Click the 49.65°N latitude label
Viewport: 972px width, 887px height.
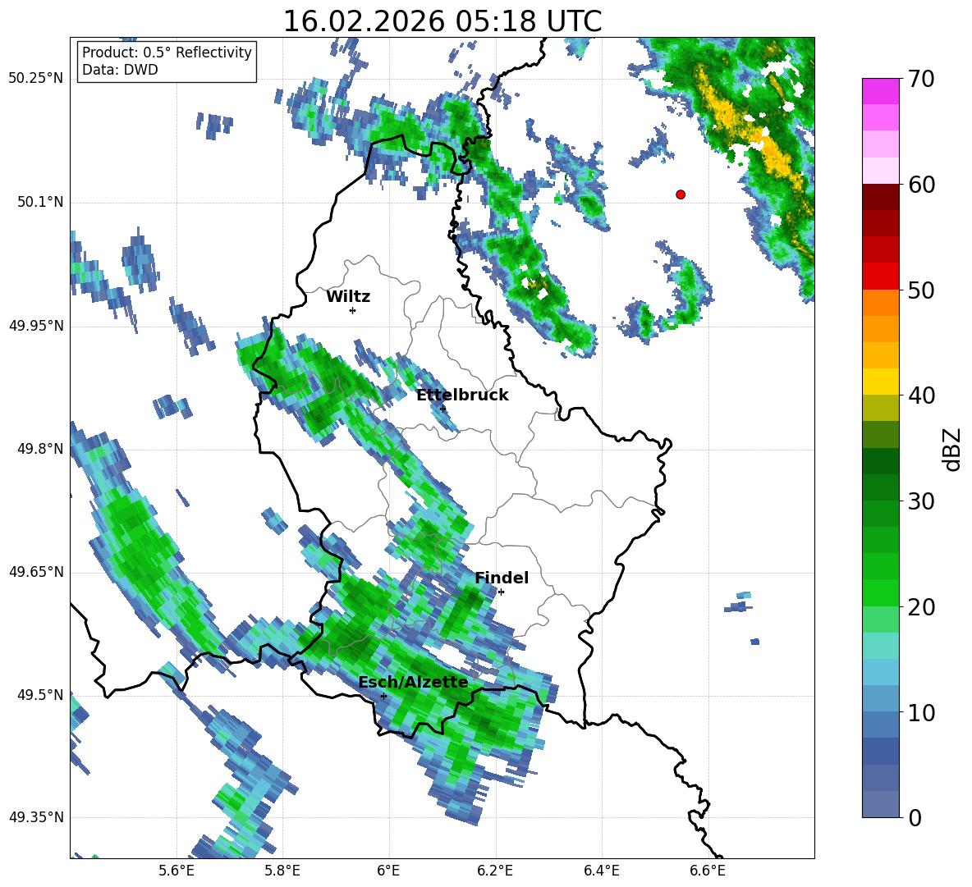[35, 572]
